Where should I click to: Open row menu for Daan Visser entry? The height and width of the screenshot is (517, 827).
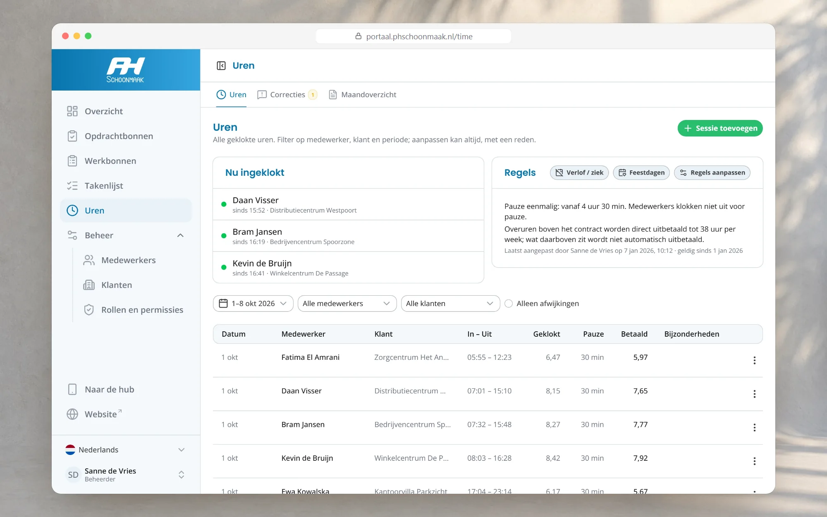click(x=754, y=394)
